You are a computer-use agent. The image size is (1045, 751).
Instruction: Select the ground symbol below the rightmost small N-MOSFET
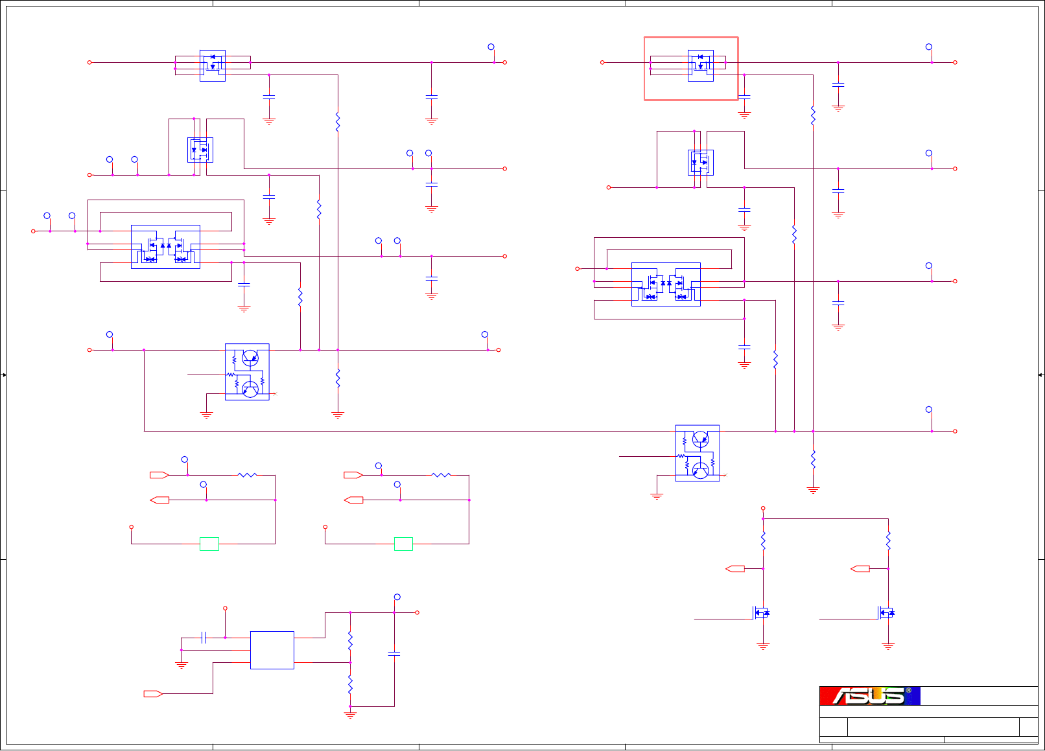(888, 646)
